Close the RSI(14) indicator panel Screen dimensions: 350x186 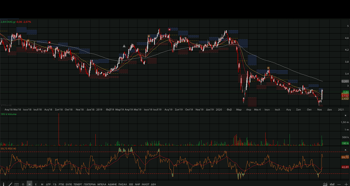click(x=345, y=150)
